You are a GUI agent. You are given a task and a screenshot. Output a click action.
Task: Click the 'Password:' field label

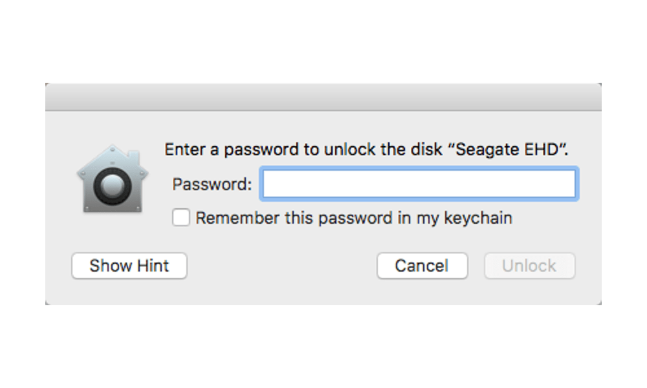coord(212,184)
